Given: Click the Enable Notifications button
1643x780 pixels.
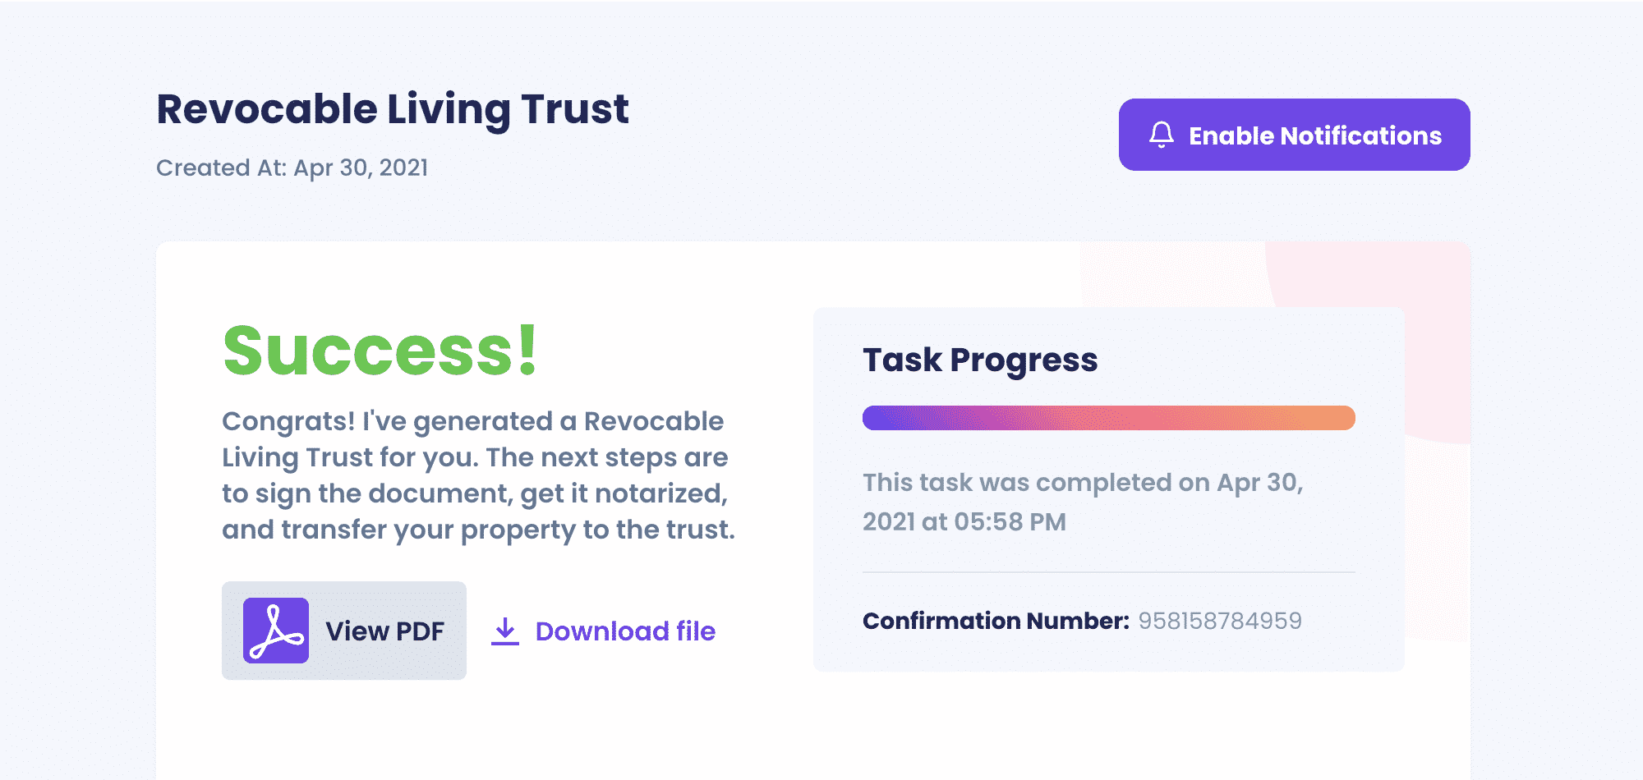Looking at the screenshot, I should (1294, 135).
